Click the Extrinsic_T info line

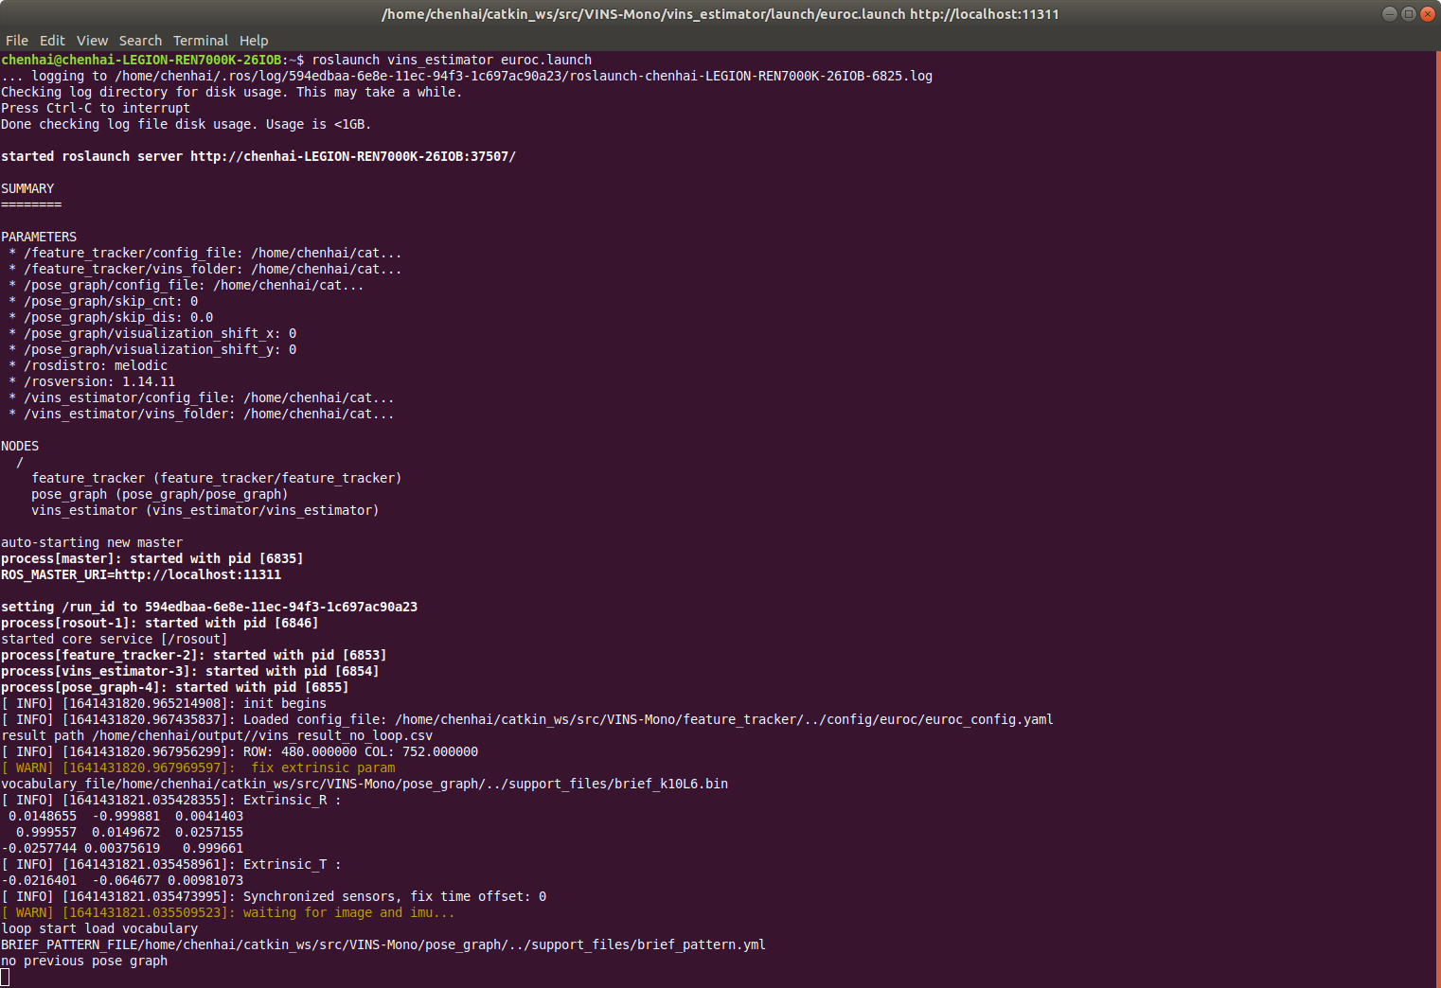coord(171,864)
